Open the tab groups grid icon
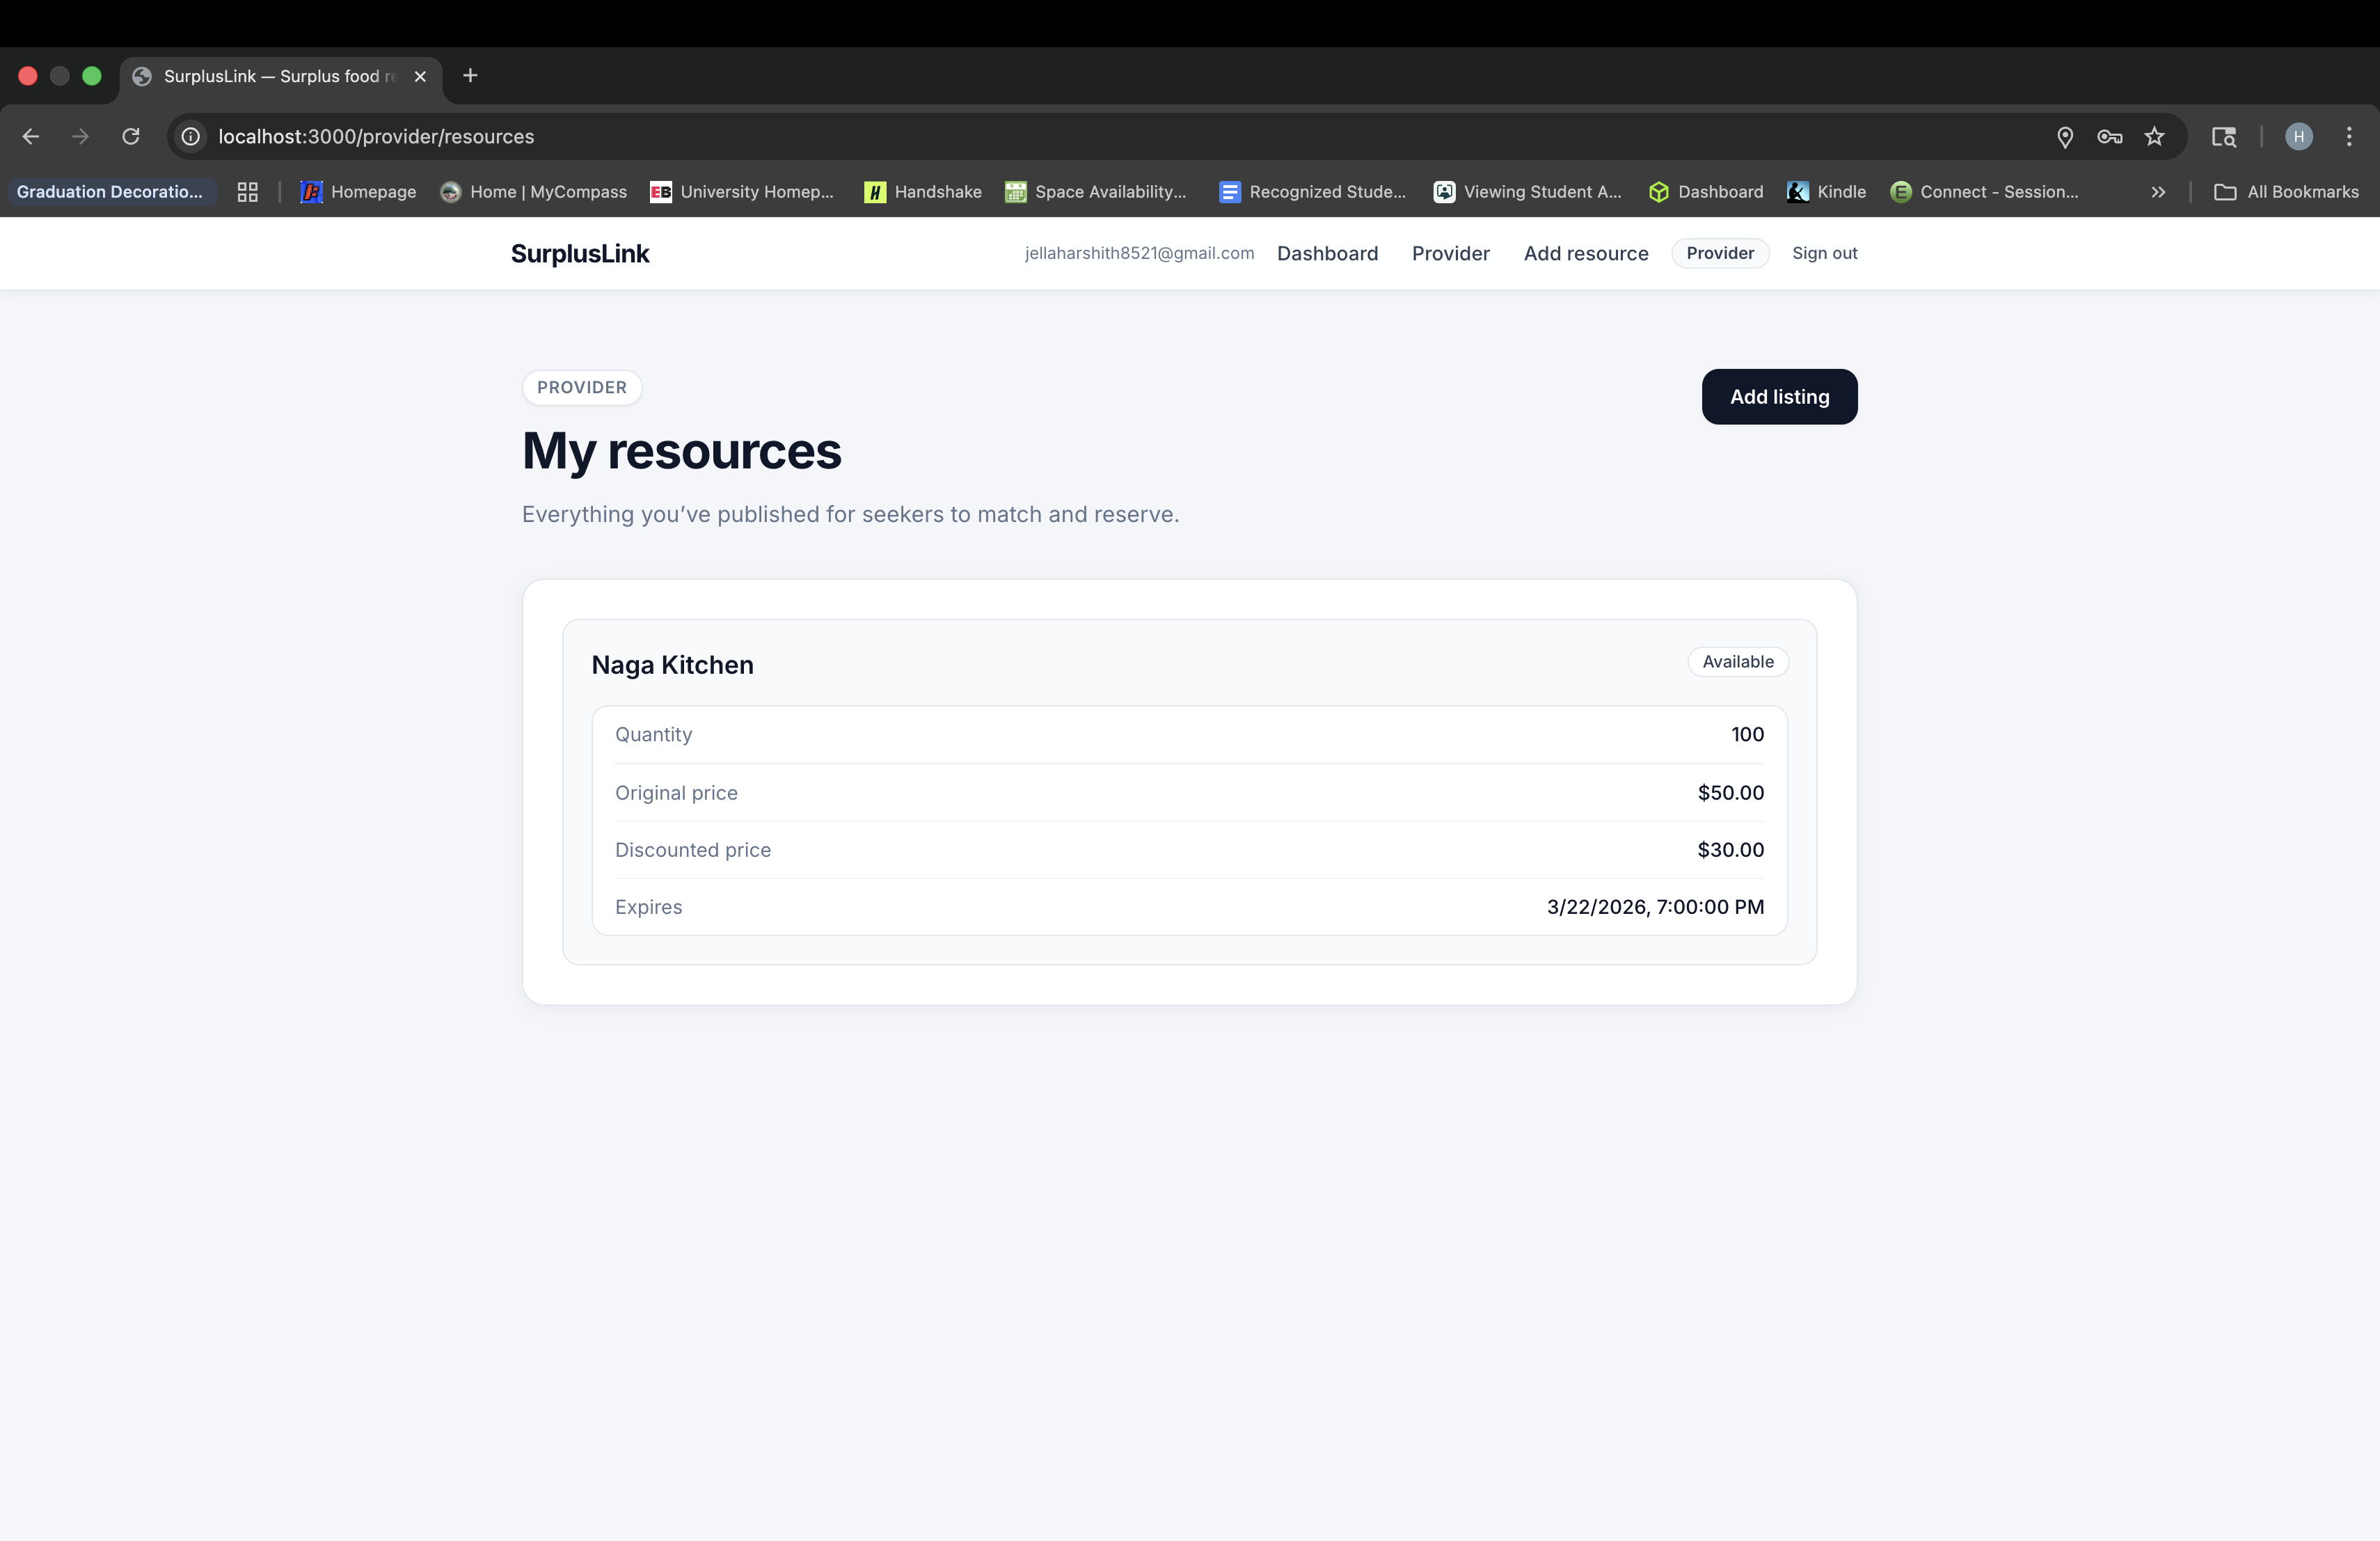The width and height of the screenshot is (2380, 1541). click(248, 192)
